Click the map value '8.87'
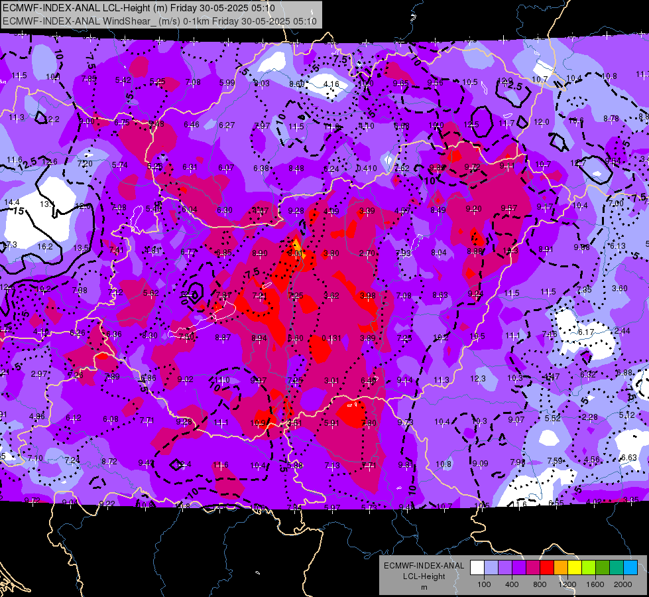The height and width of the screenshot is (597, 649). click(x=223, y=338)
